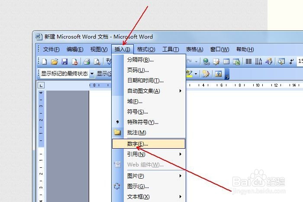
Task: Click the zoom percentage input box
Action: (x=300, y=62)
